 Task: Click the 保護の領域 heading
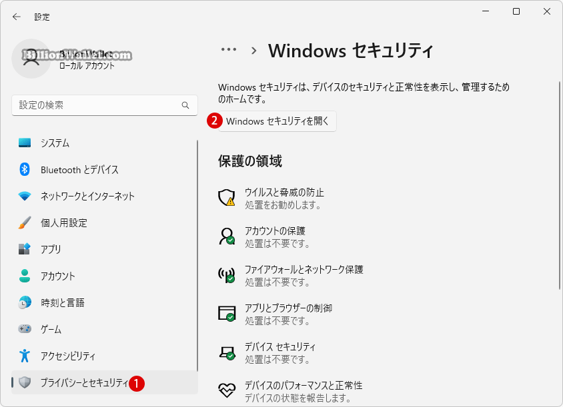(250, 161)
